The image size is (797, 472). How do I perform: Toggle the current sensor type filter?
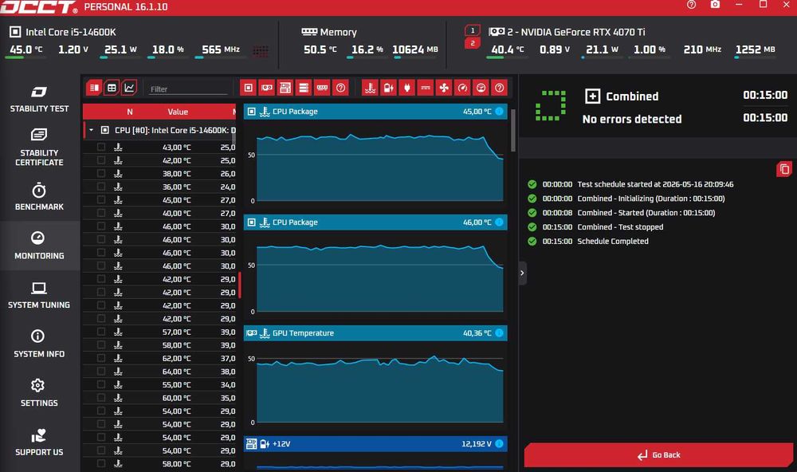pos(426,88)
